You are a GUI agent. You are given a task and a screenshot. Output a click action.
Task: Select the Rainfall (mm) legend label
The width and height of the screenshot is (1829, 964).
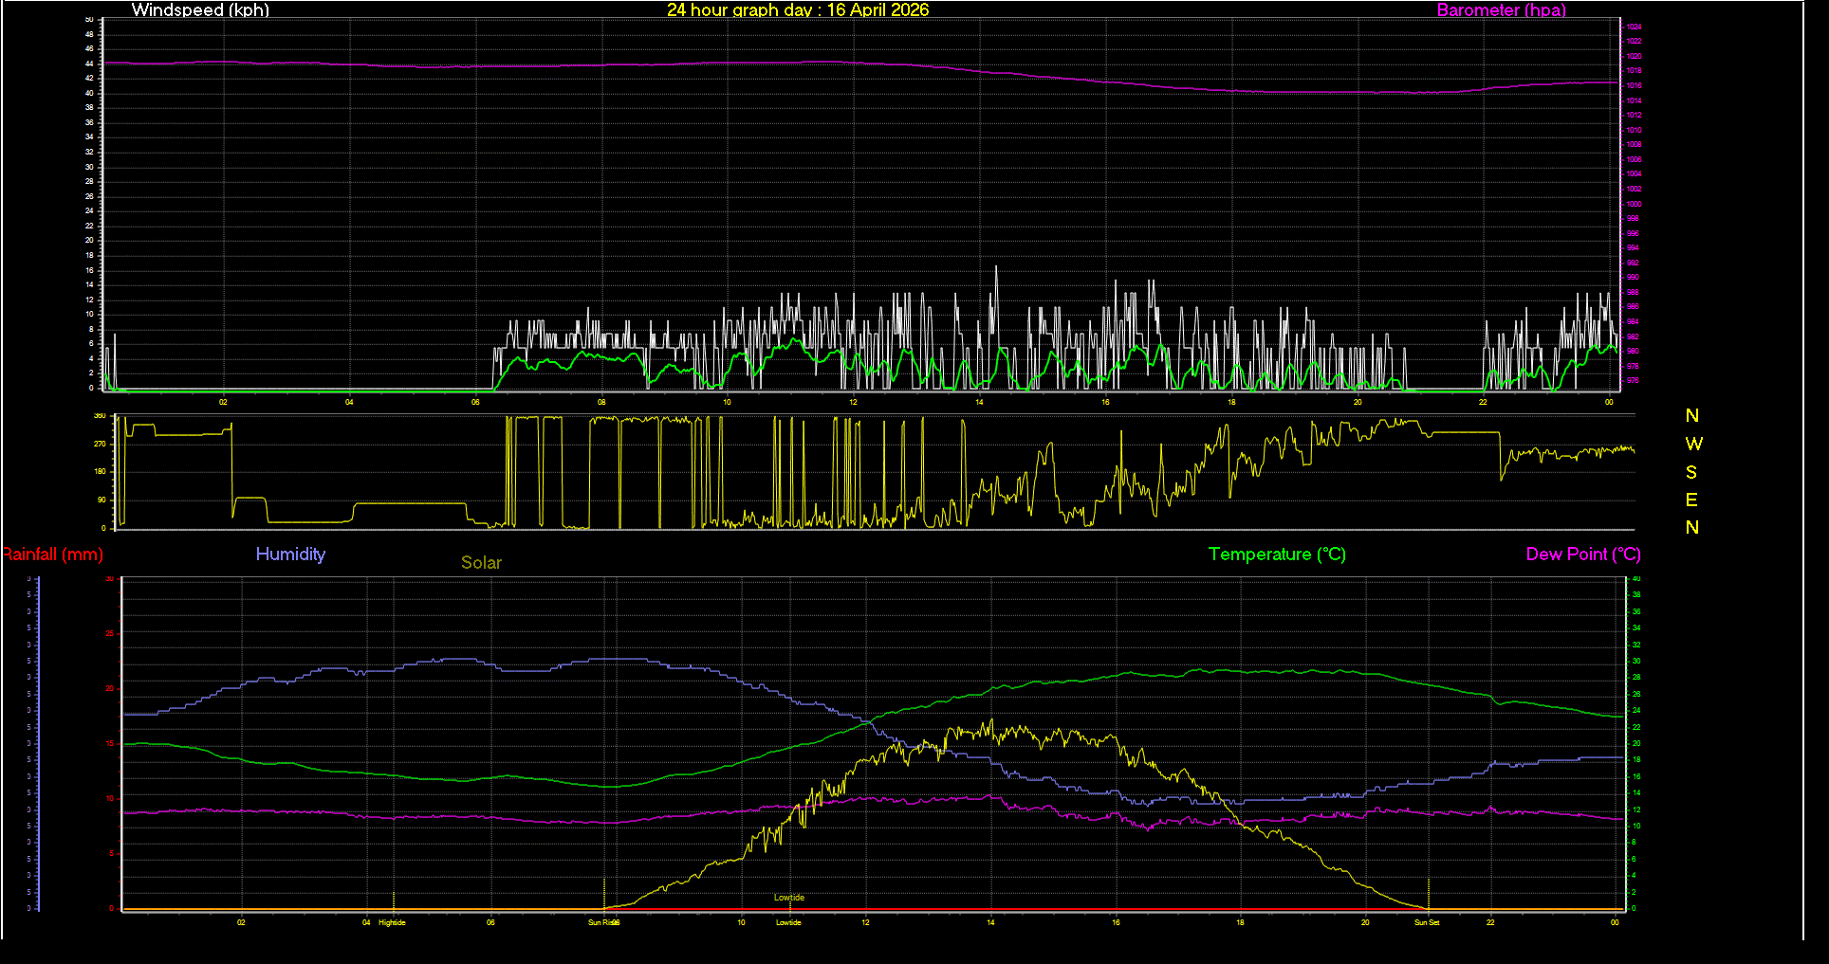click(53, 555)
